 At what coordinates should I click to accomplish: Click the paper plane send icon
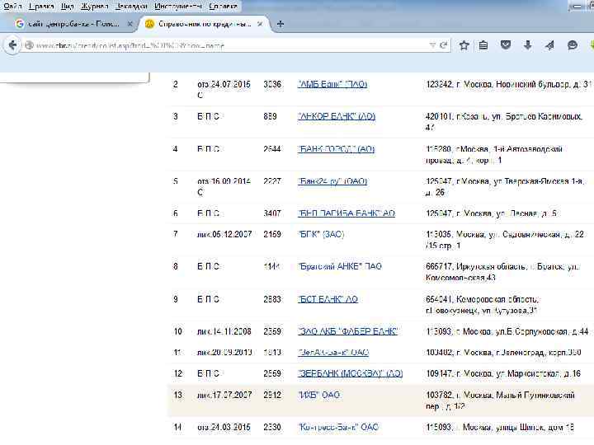(549, 46)
